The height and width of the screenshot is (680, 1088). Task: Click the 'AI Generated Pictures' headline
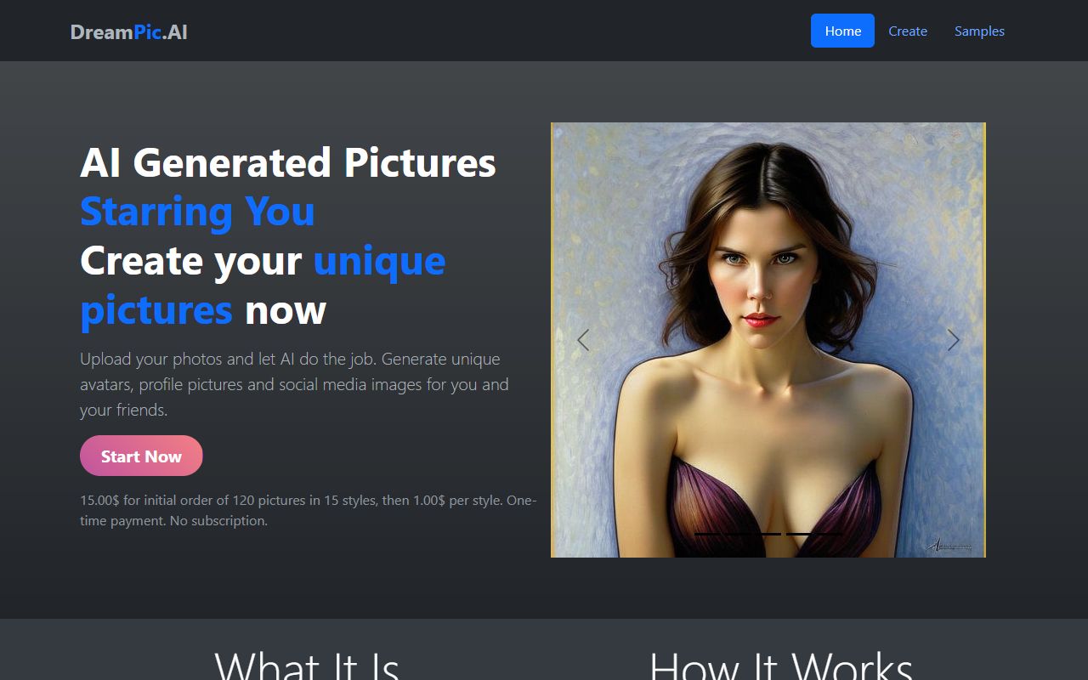pyautogui.click(x=288, y=162)
